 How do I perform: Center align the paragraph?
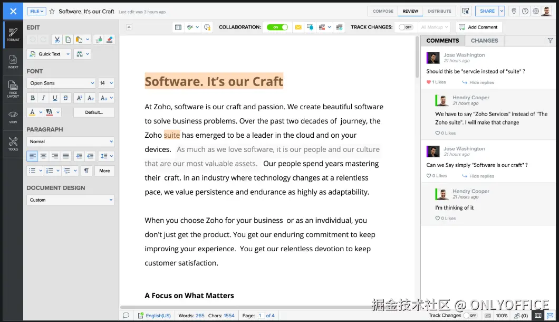pyautogui.click(x=43, y=156)
